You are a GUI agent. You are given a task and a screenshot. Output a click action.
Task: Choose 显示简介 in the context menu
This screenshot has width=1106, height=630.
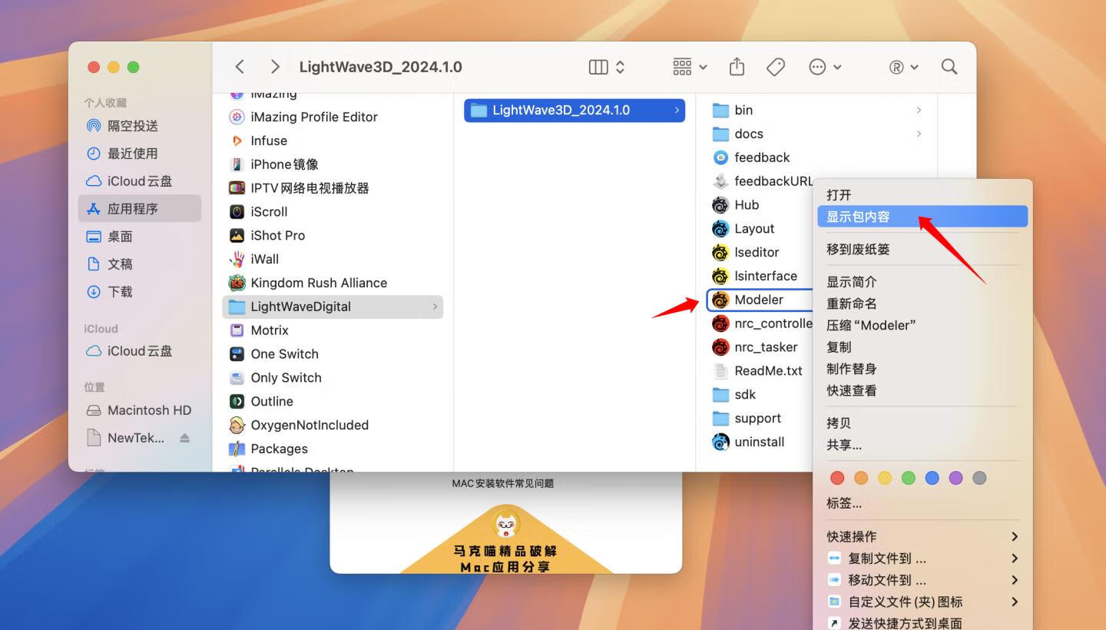pos(922,282)
